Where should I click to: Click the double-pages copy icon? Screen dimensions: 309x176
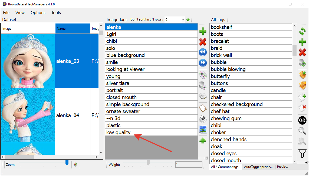pyautogui.click(x=203, y=96)
